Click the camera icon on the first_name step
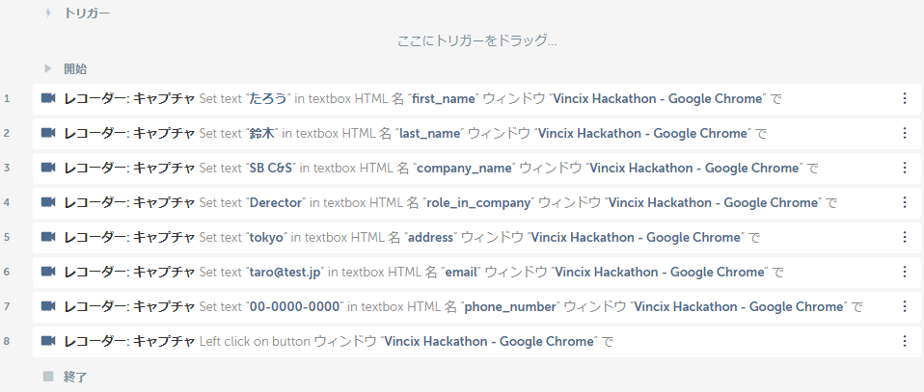Image resolution: width=924 pixels, height=392 pixels. (x=48, y=98)
